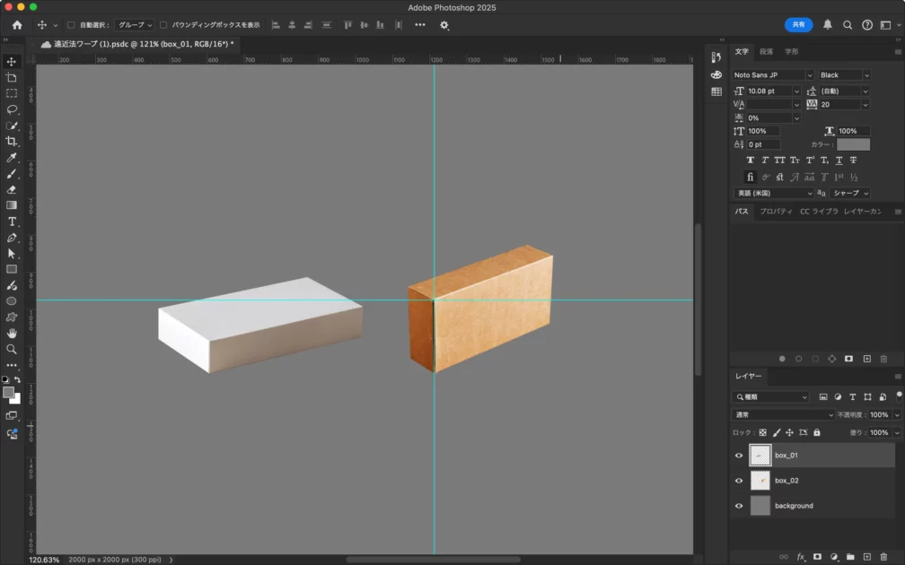Hide the box_02 layer
This screenshot has width=905, height=565.
click(x=739, y=481)
